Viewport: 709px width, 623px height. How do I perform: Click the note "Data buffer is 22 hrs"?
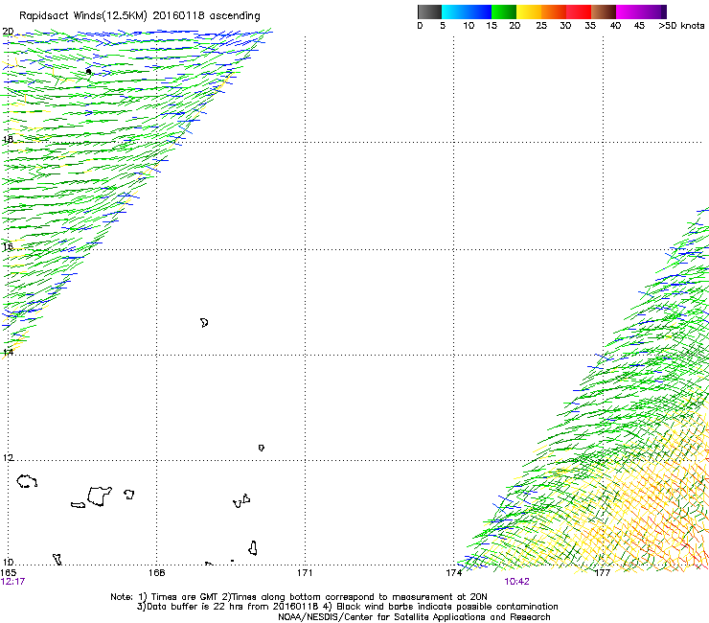pos(193,607)
